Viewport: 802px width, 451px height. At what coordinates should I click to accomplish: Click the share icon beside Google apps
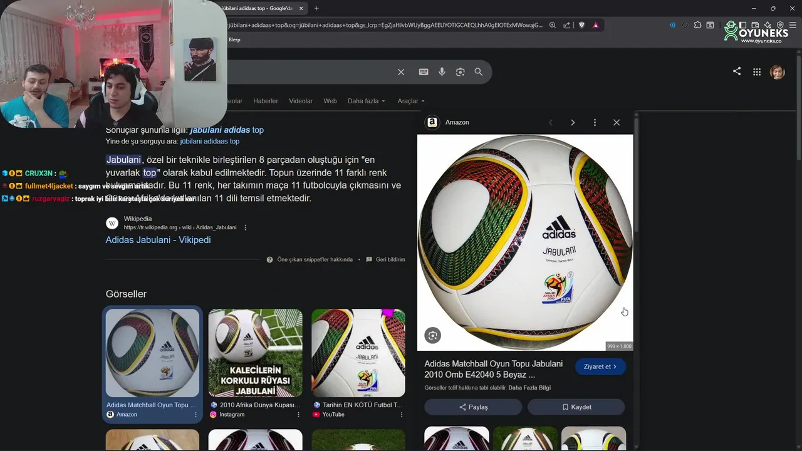(x=737, y=71)
